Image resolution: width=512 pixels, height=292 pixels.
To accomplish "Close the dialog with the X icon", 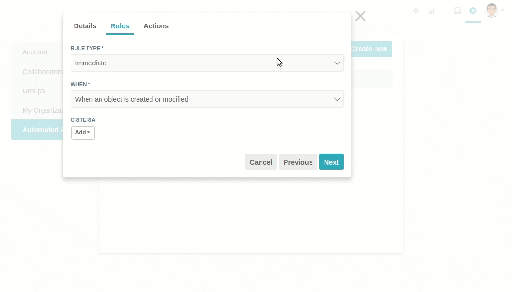I will click(361, 16).
